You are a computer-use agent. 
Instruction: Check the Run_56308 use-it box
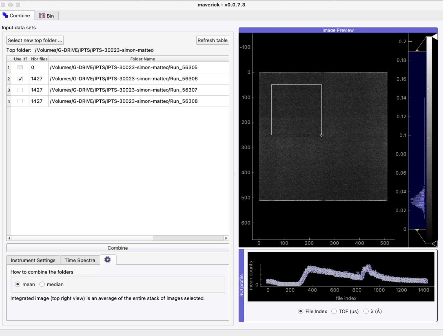[x=20, y=101]
